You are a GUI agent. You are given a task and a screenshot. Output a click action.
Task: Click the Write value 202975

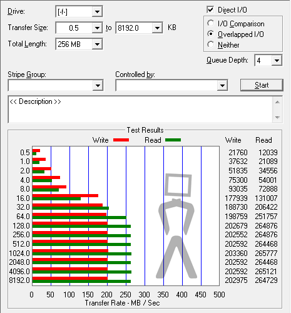point(236,280)
